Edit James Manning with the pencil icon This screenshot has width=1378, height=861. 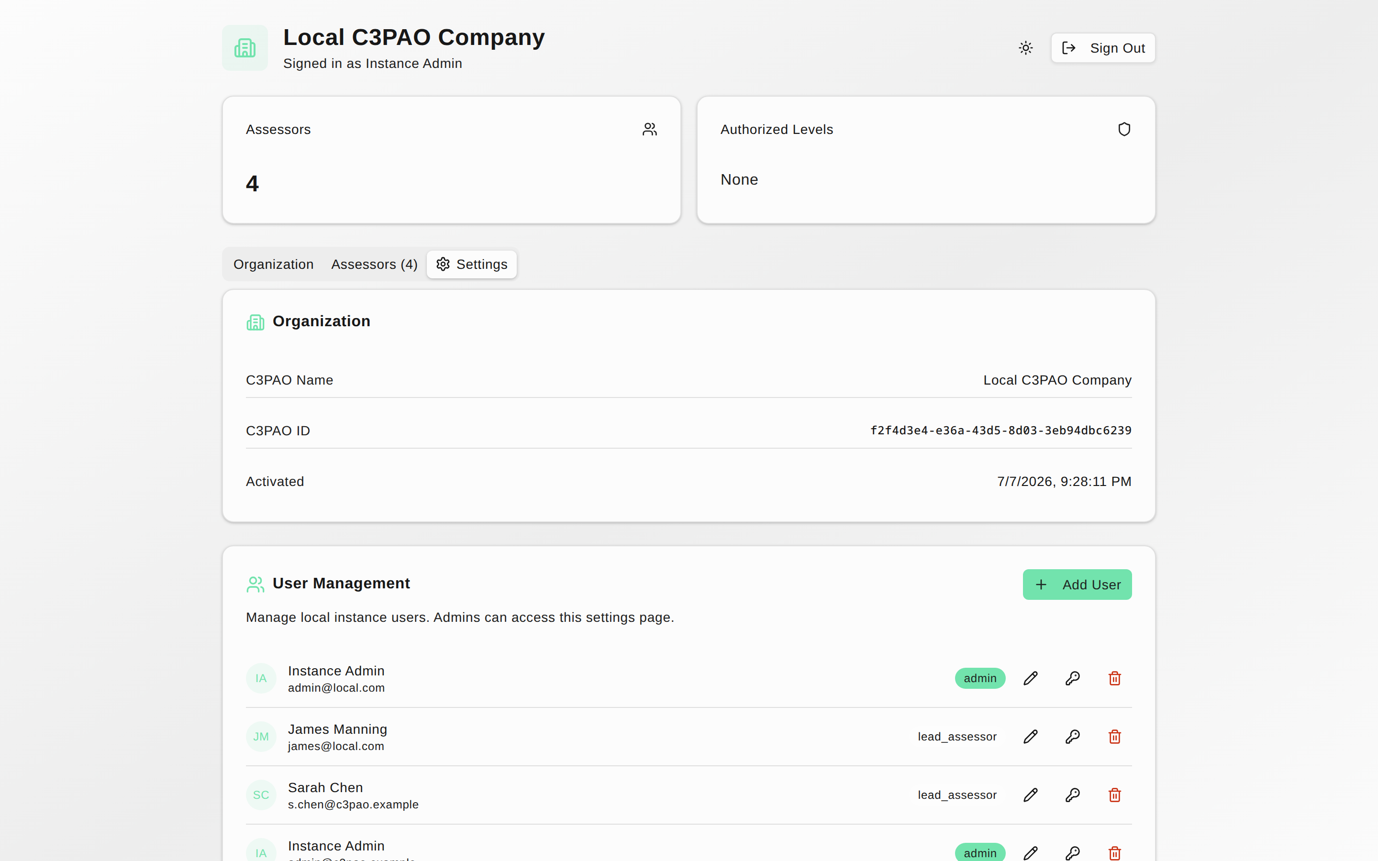click(x=1030, y=737)
